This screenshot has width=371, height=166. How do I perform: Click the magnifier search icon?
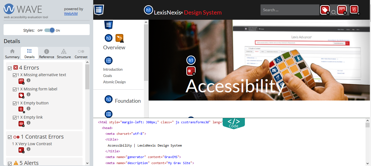pyautogui.click(x=334, y=12)
